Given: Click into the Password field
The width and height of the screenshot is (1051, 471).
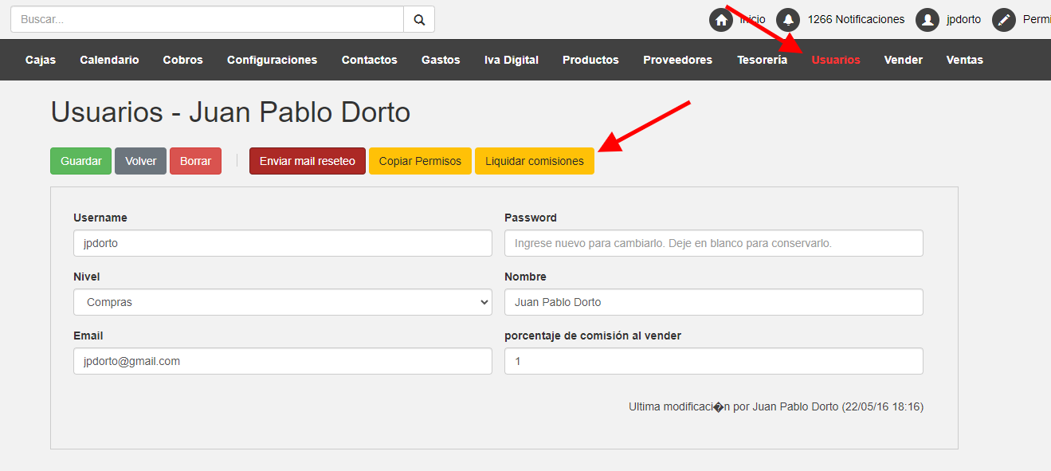Looking at the screenshot, I should pyautogui.click(x=713, y=243).
